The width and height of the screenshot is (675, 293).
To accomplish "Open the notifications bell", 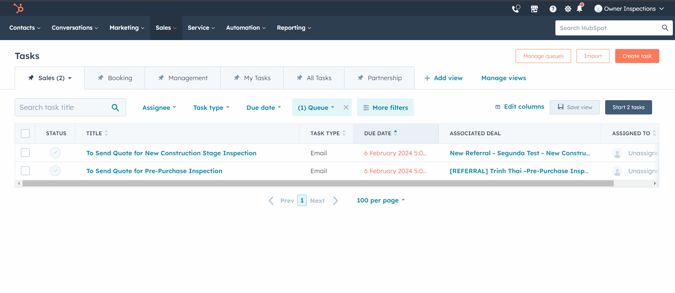I will tap(579, 9).
